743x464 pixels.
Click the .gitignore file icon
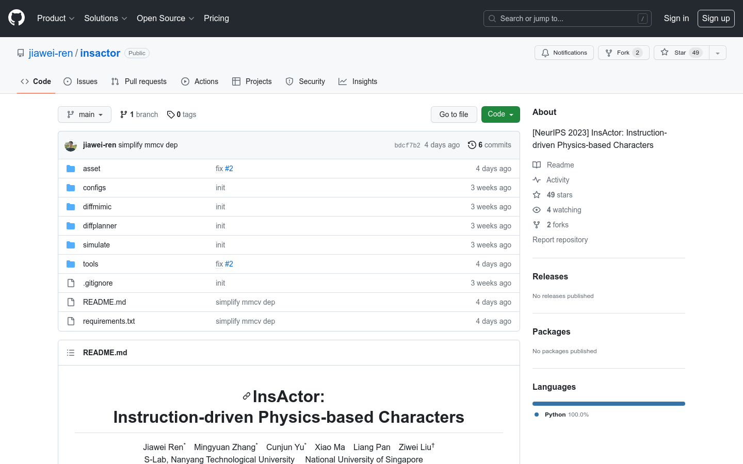71,283
